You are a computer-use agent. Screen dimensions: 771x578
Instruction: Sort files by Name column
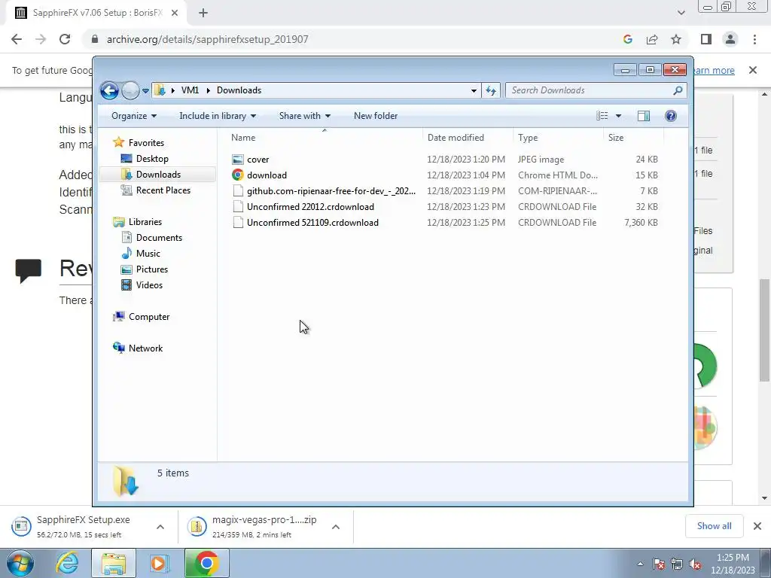pos(325,138)
